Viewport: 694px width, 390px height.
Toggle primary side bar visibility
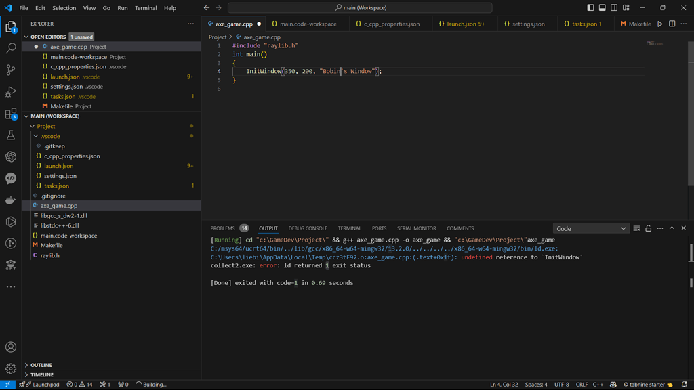pos(590,8)
